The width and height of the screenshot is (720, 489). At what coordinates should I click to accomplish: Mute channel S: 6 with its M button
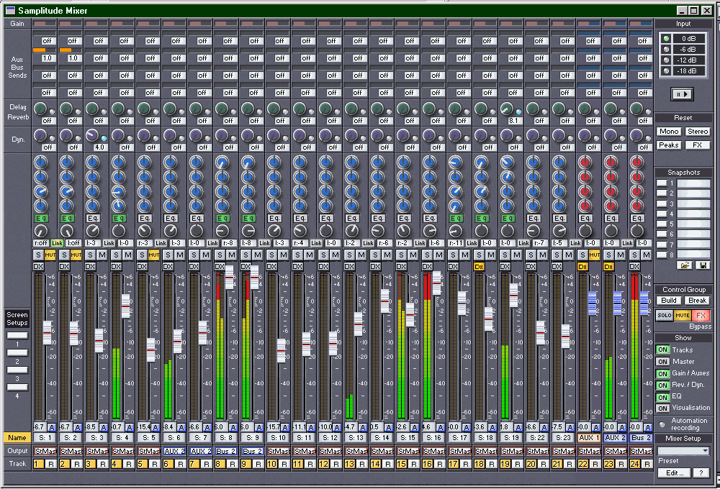[x=179, y=255]
